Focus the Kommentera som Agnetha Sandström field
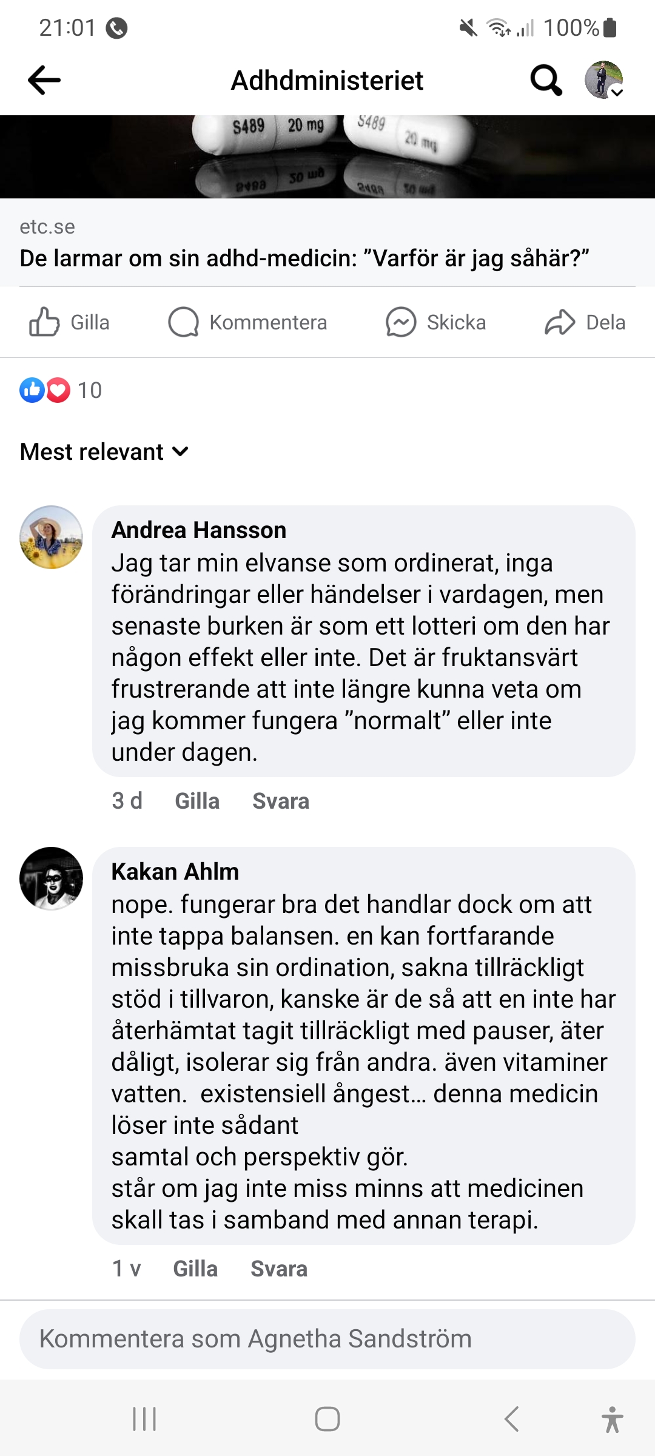The width and height of the screenshot is (655, 1456). pos(327,1339)
